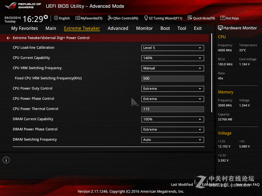Open the Advanced tab

coord(118,28)
